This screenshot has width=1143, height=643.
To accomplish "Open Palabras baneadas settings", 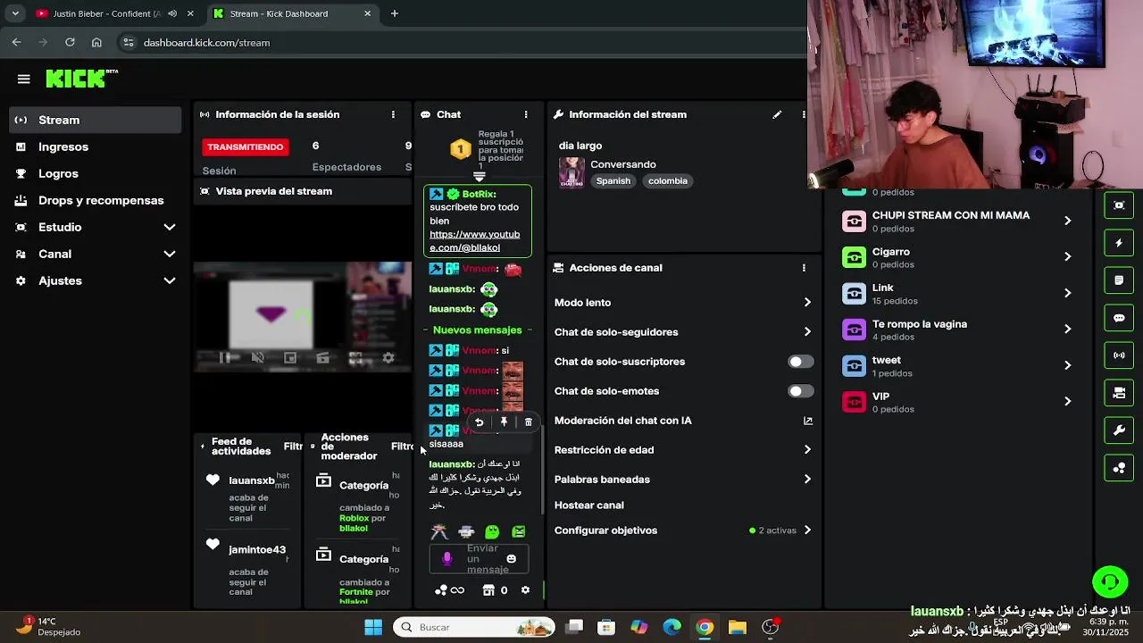I will tap(683, 480).
